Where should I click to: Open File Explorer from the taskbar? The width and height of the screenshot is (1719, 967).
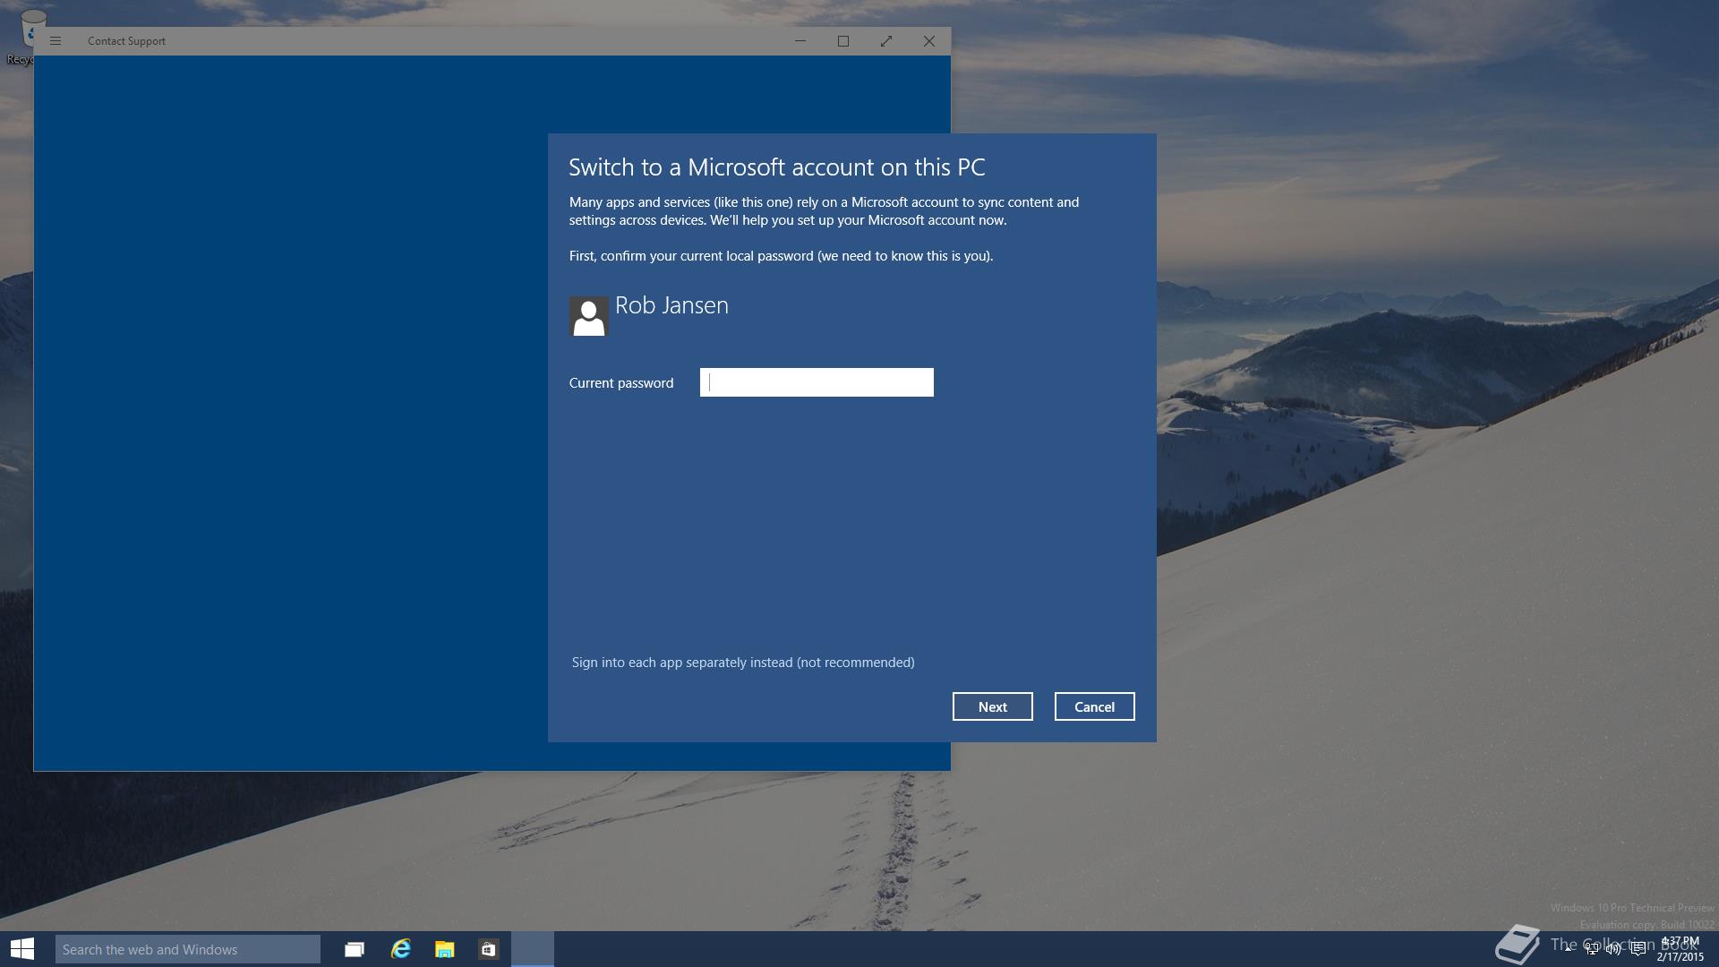tap(444, 949)
